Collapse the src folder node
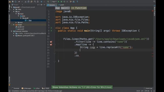The height and width of the screenshot is (92, 164). point(14,11)
